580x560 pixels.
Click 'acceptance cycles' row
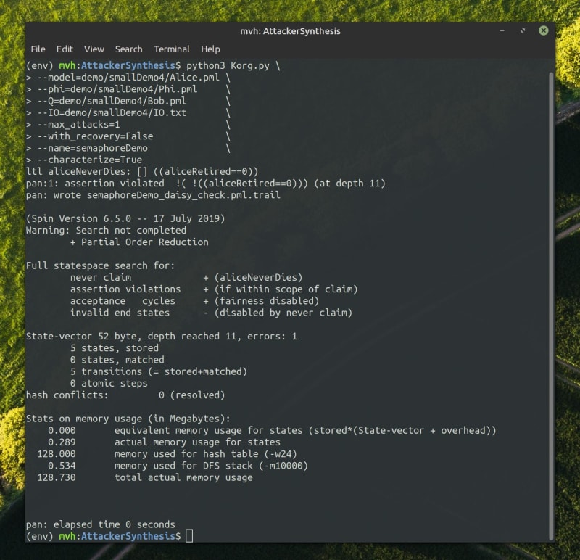(194, 301)
